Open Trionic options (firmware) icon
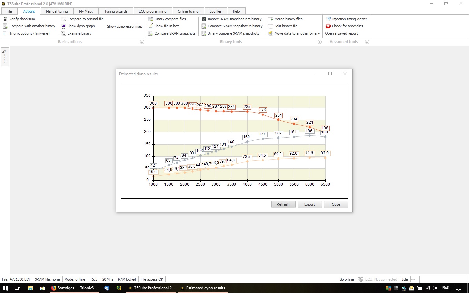The image size is (469, 293). click(x=5, y=33)
